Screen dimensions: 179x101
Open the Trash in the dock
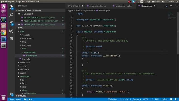[x=4, y=97]
